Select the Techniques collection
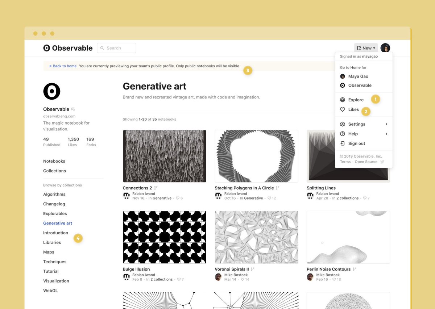Viewport: 435px width, 309px height. pyautogui.click(x=55, y=262)
